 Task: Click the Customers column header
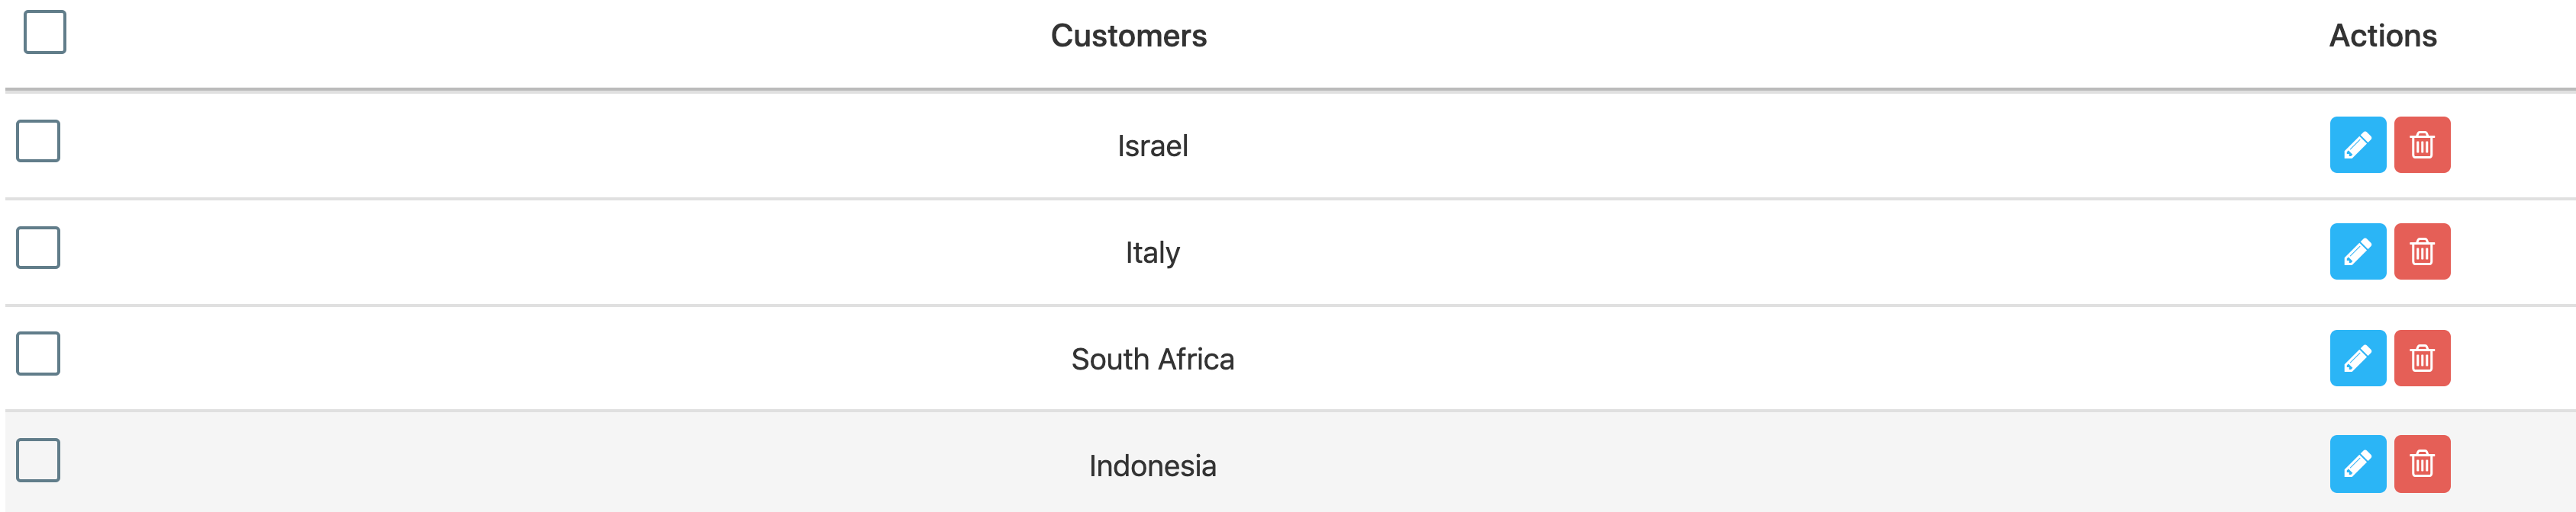[1128, 36]
